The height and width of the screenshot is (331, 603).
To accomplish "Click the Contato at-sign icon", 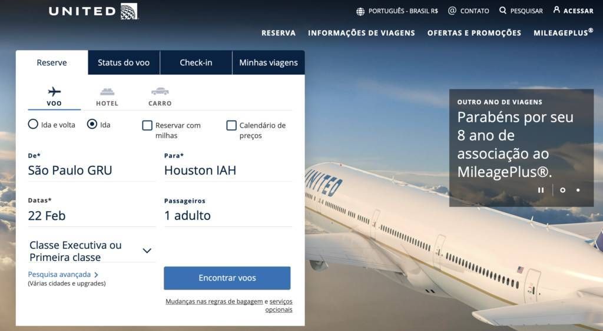I will click(452, 11).
